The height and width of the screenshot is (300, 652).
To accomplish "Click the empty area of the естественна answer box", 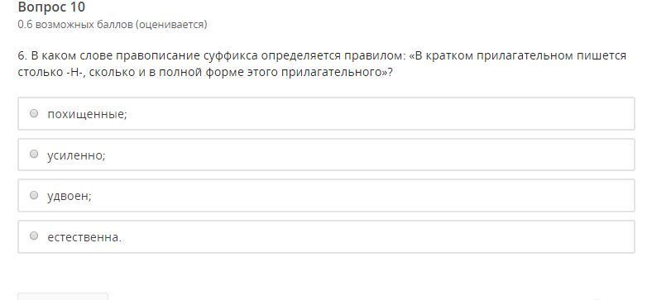I will click(x=374, y=236).
